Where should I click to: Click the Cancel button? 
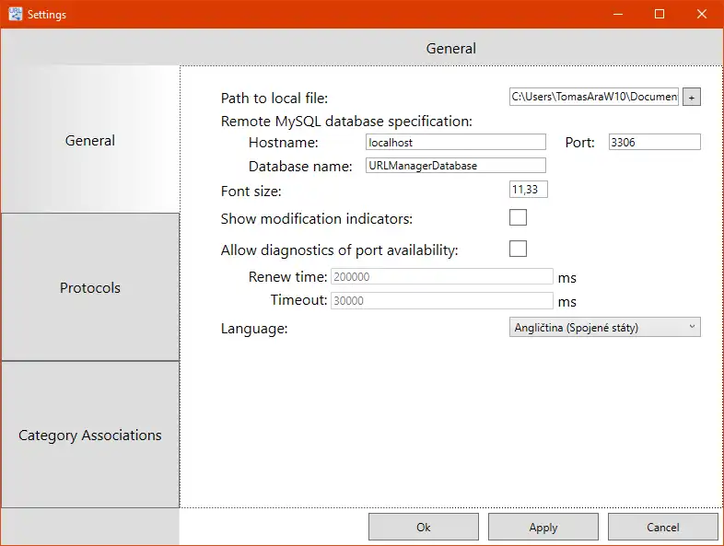(x=662, y=527)
